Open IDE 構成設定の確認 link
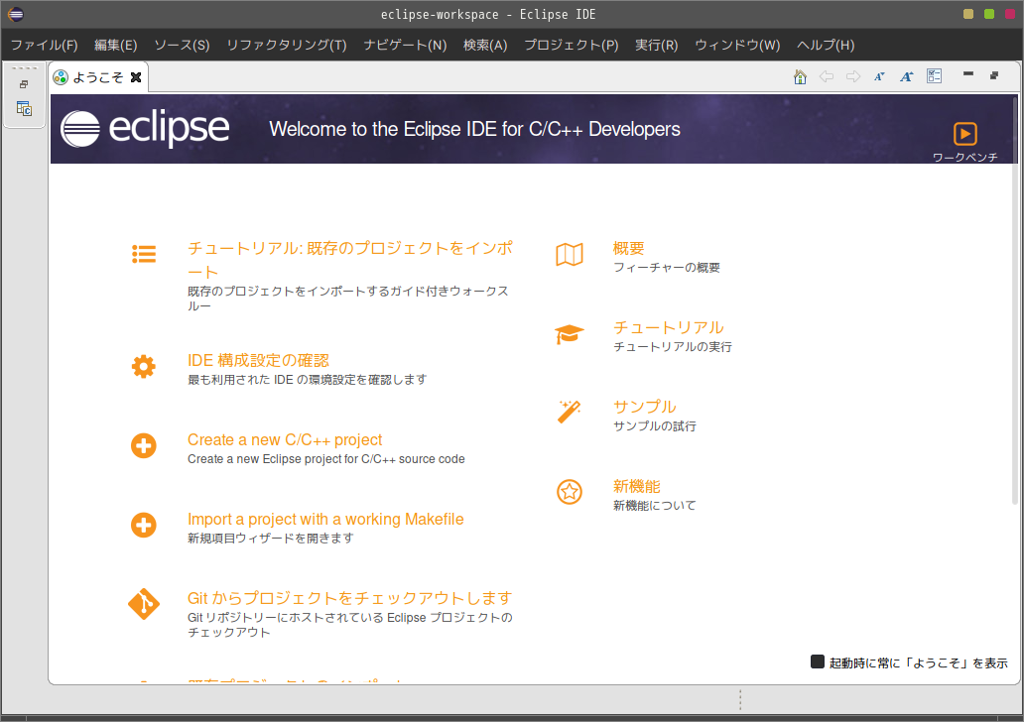This screenshot has height=722, width=1024. 258,360
